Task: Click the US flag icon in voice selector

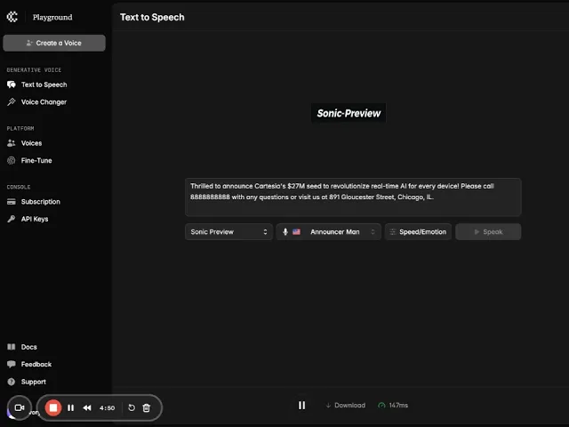Action: 296,231
